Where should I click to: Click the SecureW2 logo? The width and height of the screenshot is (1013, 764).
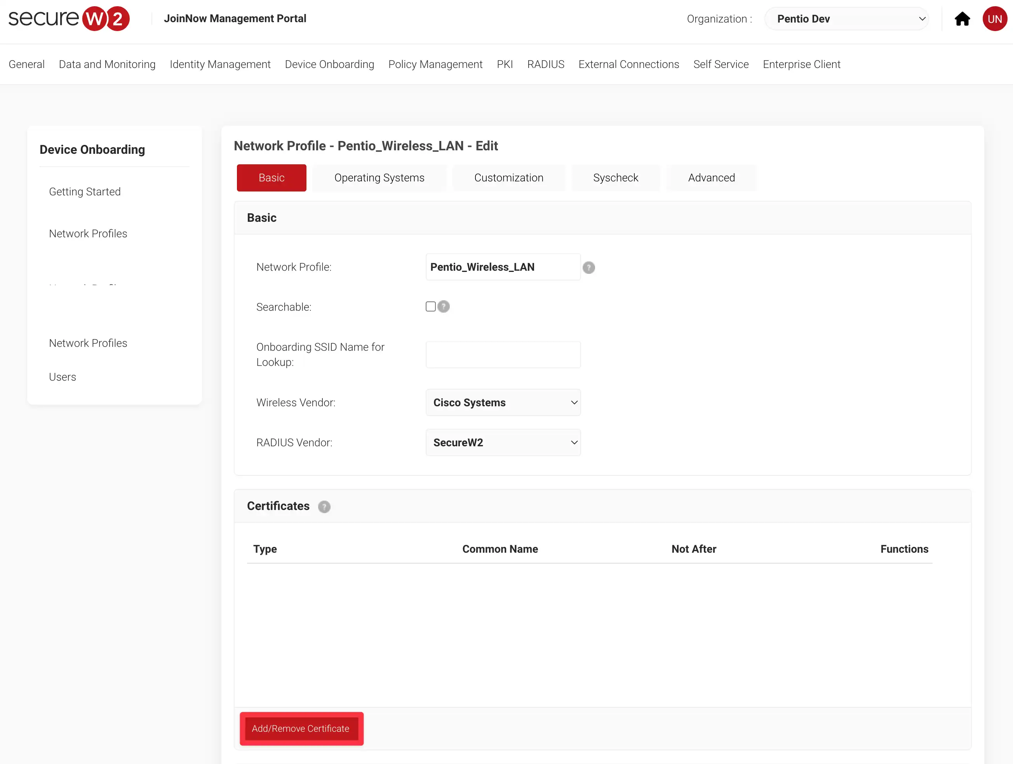[x=69, y=19]
